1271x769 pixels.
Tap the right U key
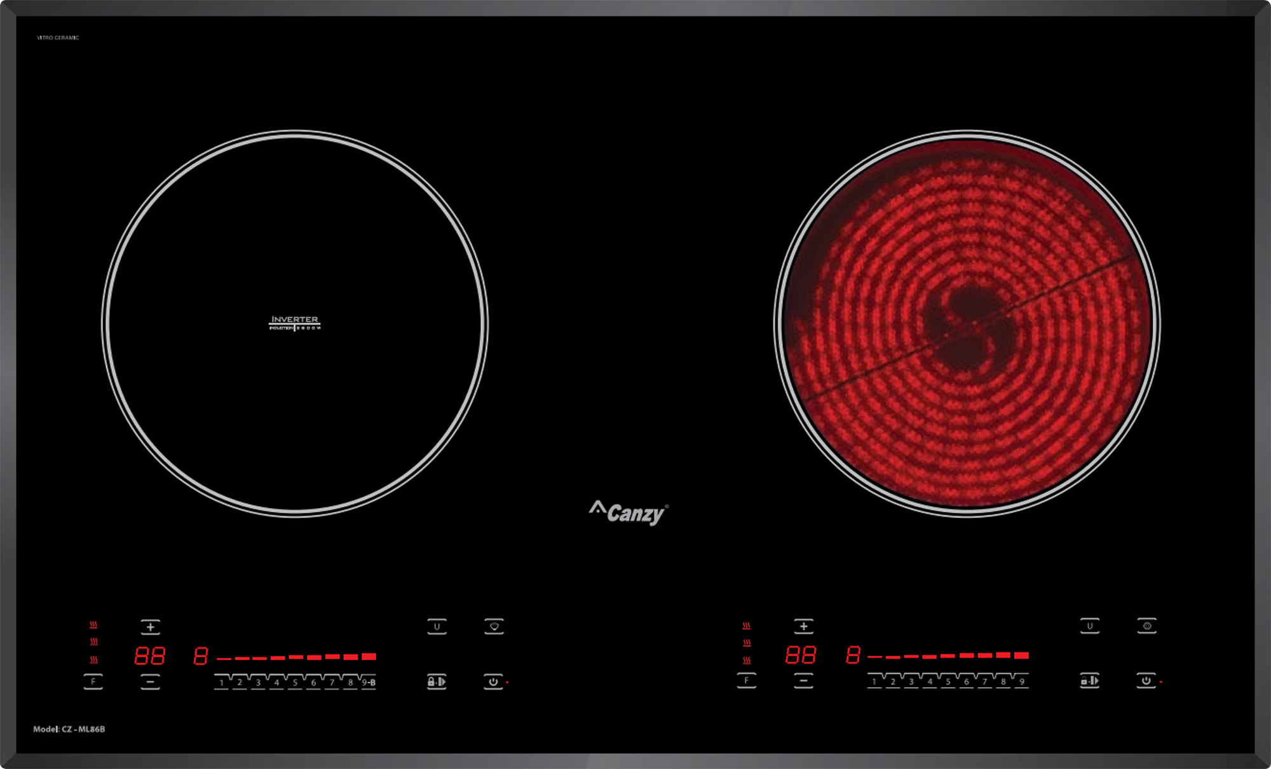click(1089, 626)
